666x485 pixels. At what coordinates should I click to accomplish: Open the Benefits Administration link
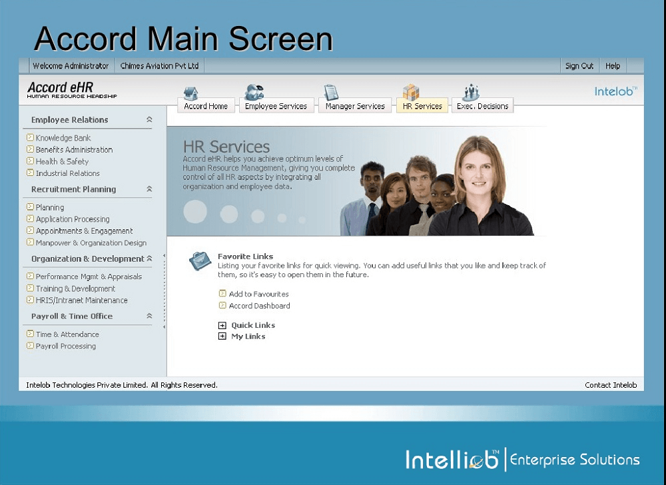click(75, 149)
